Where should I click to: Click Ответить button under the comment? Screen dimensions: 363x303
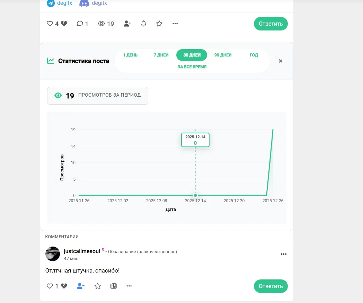[271, 286]
